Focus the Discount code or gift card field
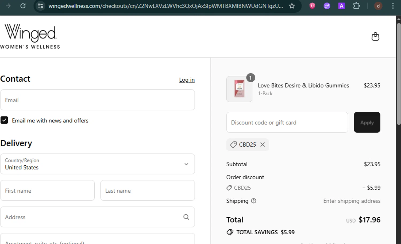The image size is (401, 244). coord(287,122)
